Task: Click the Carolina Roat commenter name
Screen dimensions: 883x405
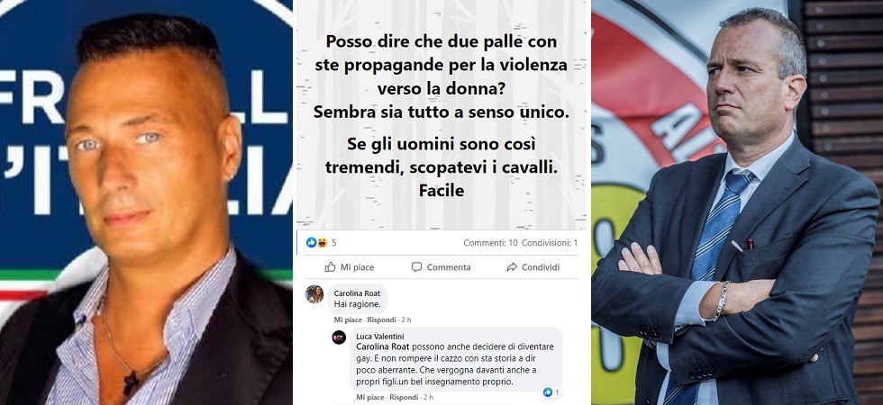Action: click(357, 293)
